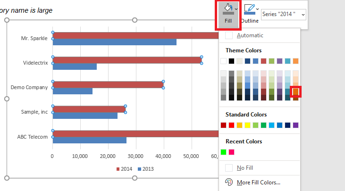Select White, Darker 50% gray shade swatch
345x191 pixels.
223,98
